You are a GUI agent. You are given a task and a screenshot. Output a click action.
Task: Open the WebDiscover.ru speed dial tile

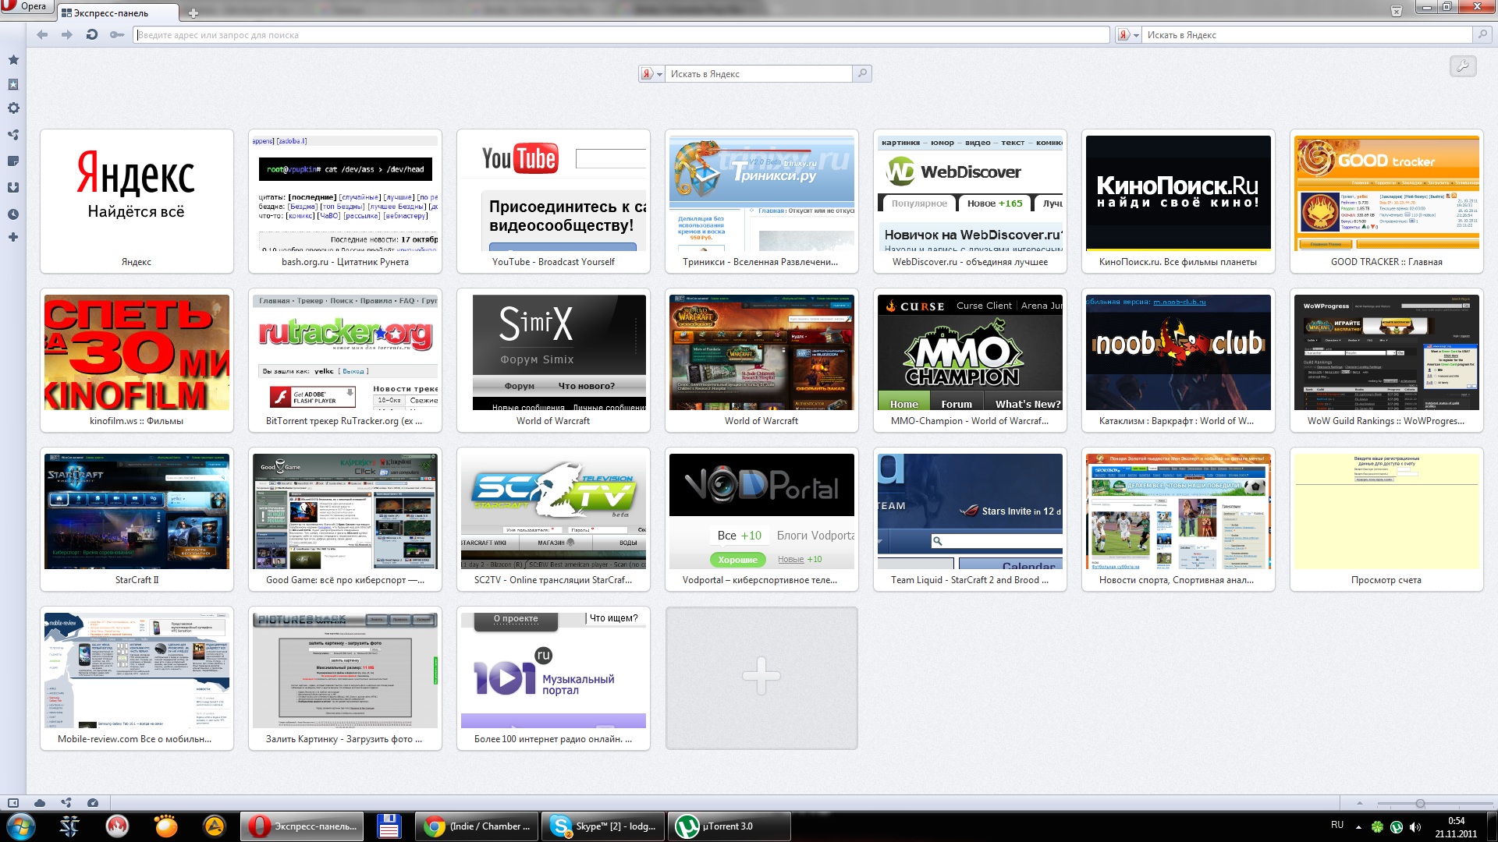[970, 201]
